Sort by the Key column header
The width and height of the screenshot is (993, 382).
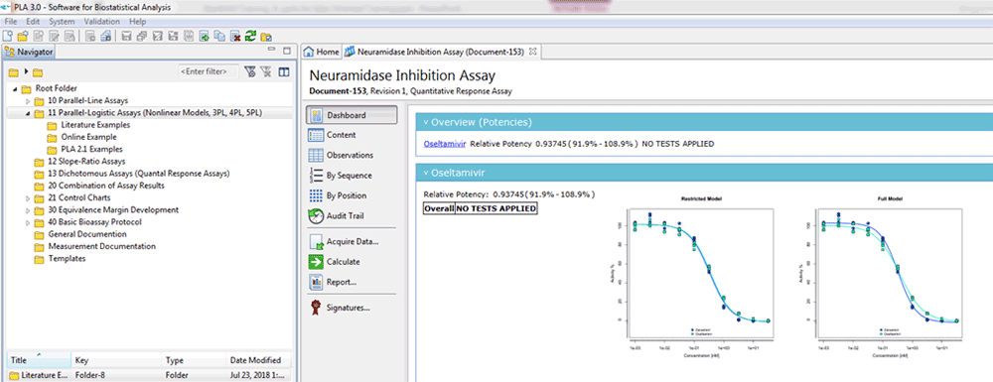116,360
